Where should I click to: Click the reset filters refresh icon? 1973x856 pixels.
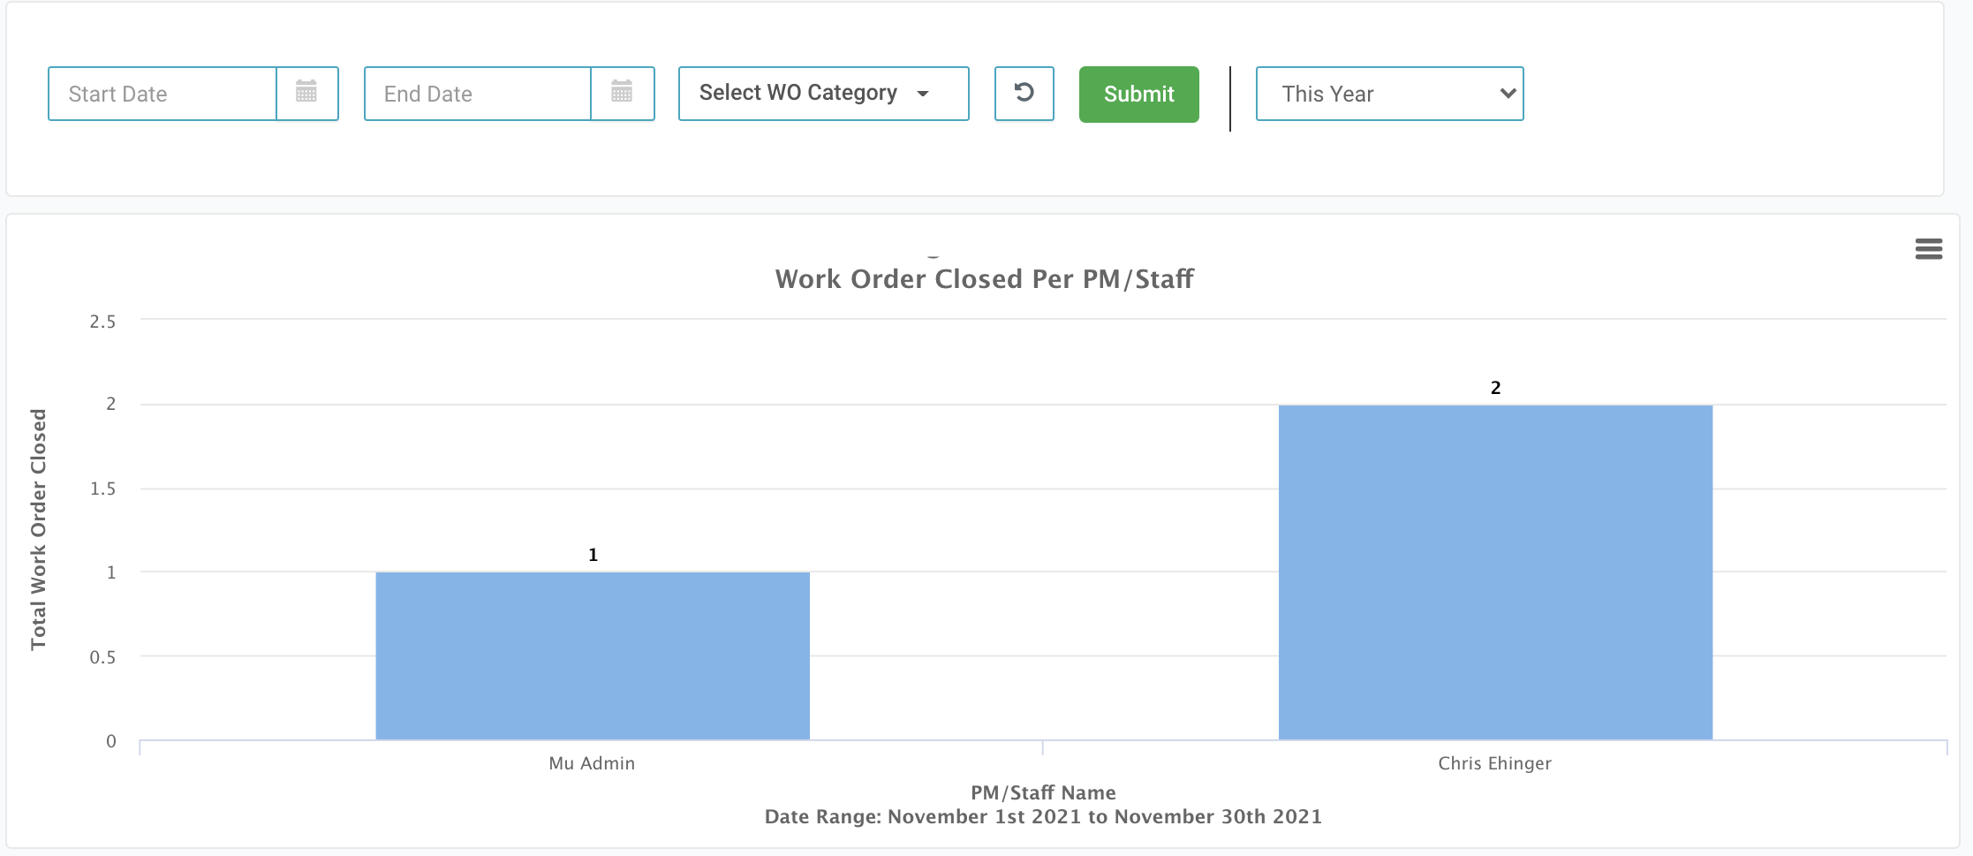click(1024, 93)
